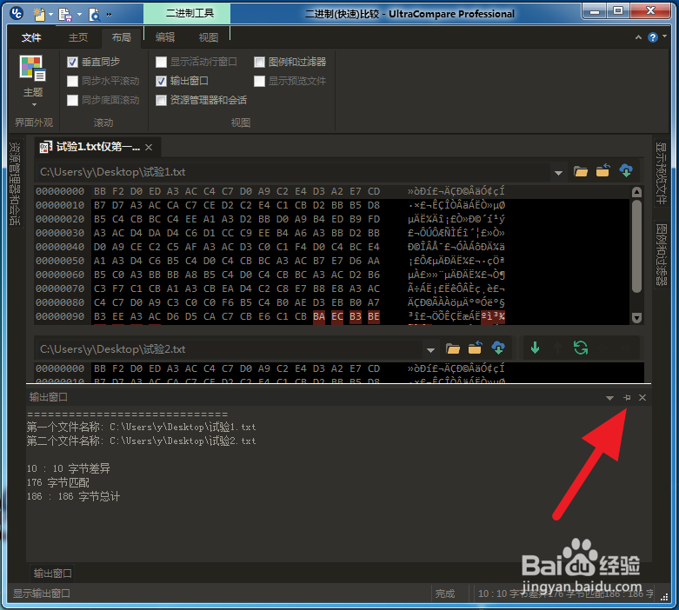Click the cloud download icon for second file

498,348
